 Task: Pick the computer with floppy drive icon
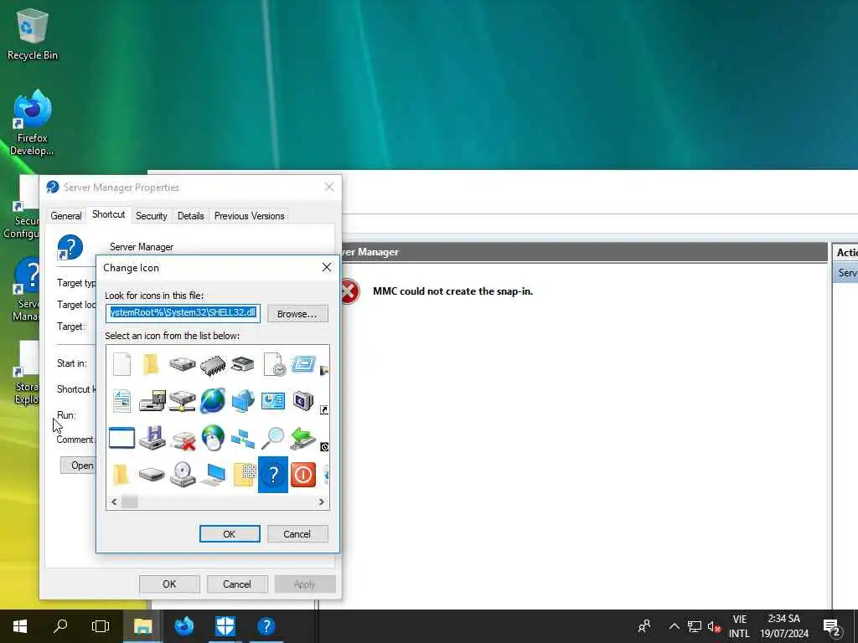[152, 401]
